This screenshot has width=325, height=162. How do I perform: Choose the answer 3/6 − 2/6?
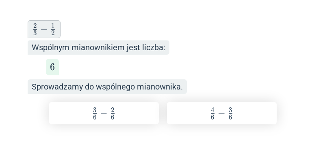point(104,113)
